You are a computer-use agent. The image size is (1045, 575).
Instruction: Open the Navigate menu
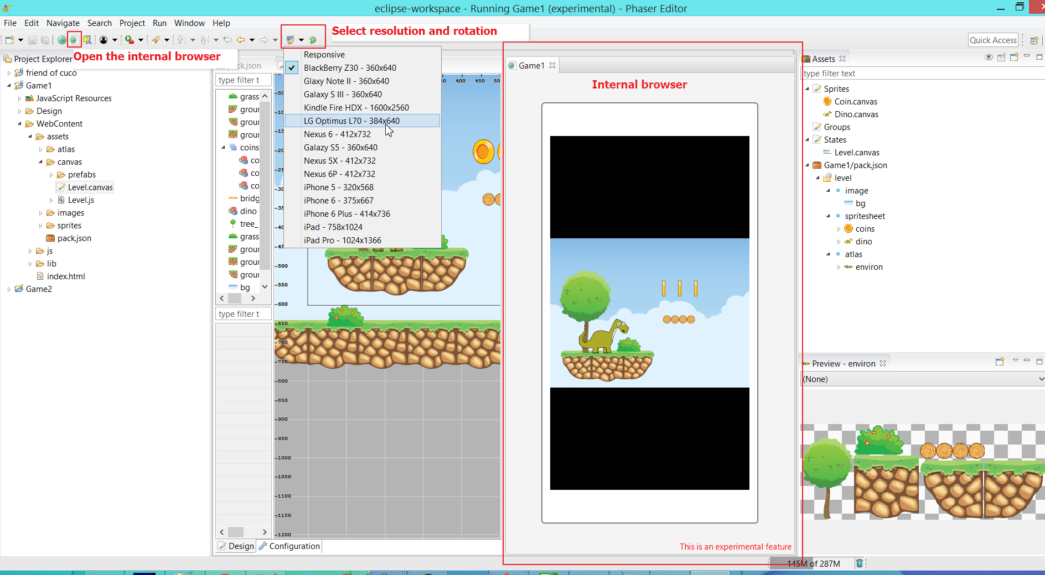[x=63, y=23]
